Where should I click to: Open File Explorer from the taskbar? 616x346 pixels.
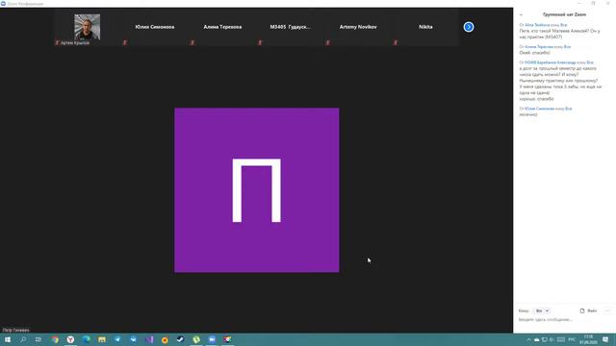[x=102, y=339]
